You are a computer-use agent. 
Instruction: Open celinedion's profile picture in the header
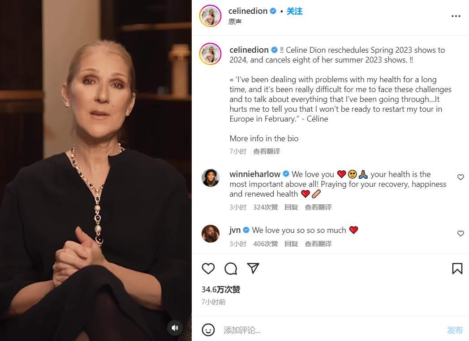coord(211,16)
